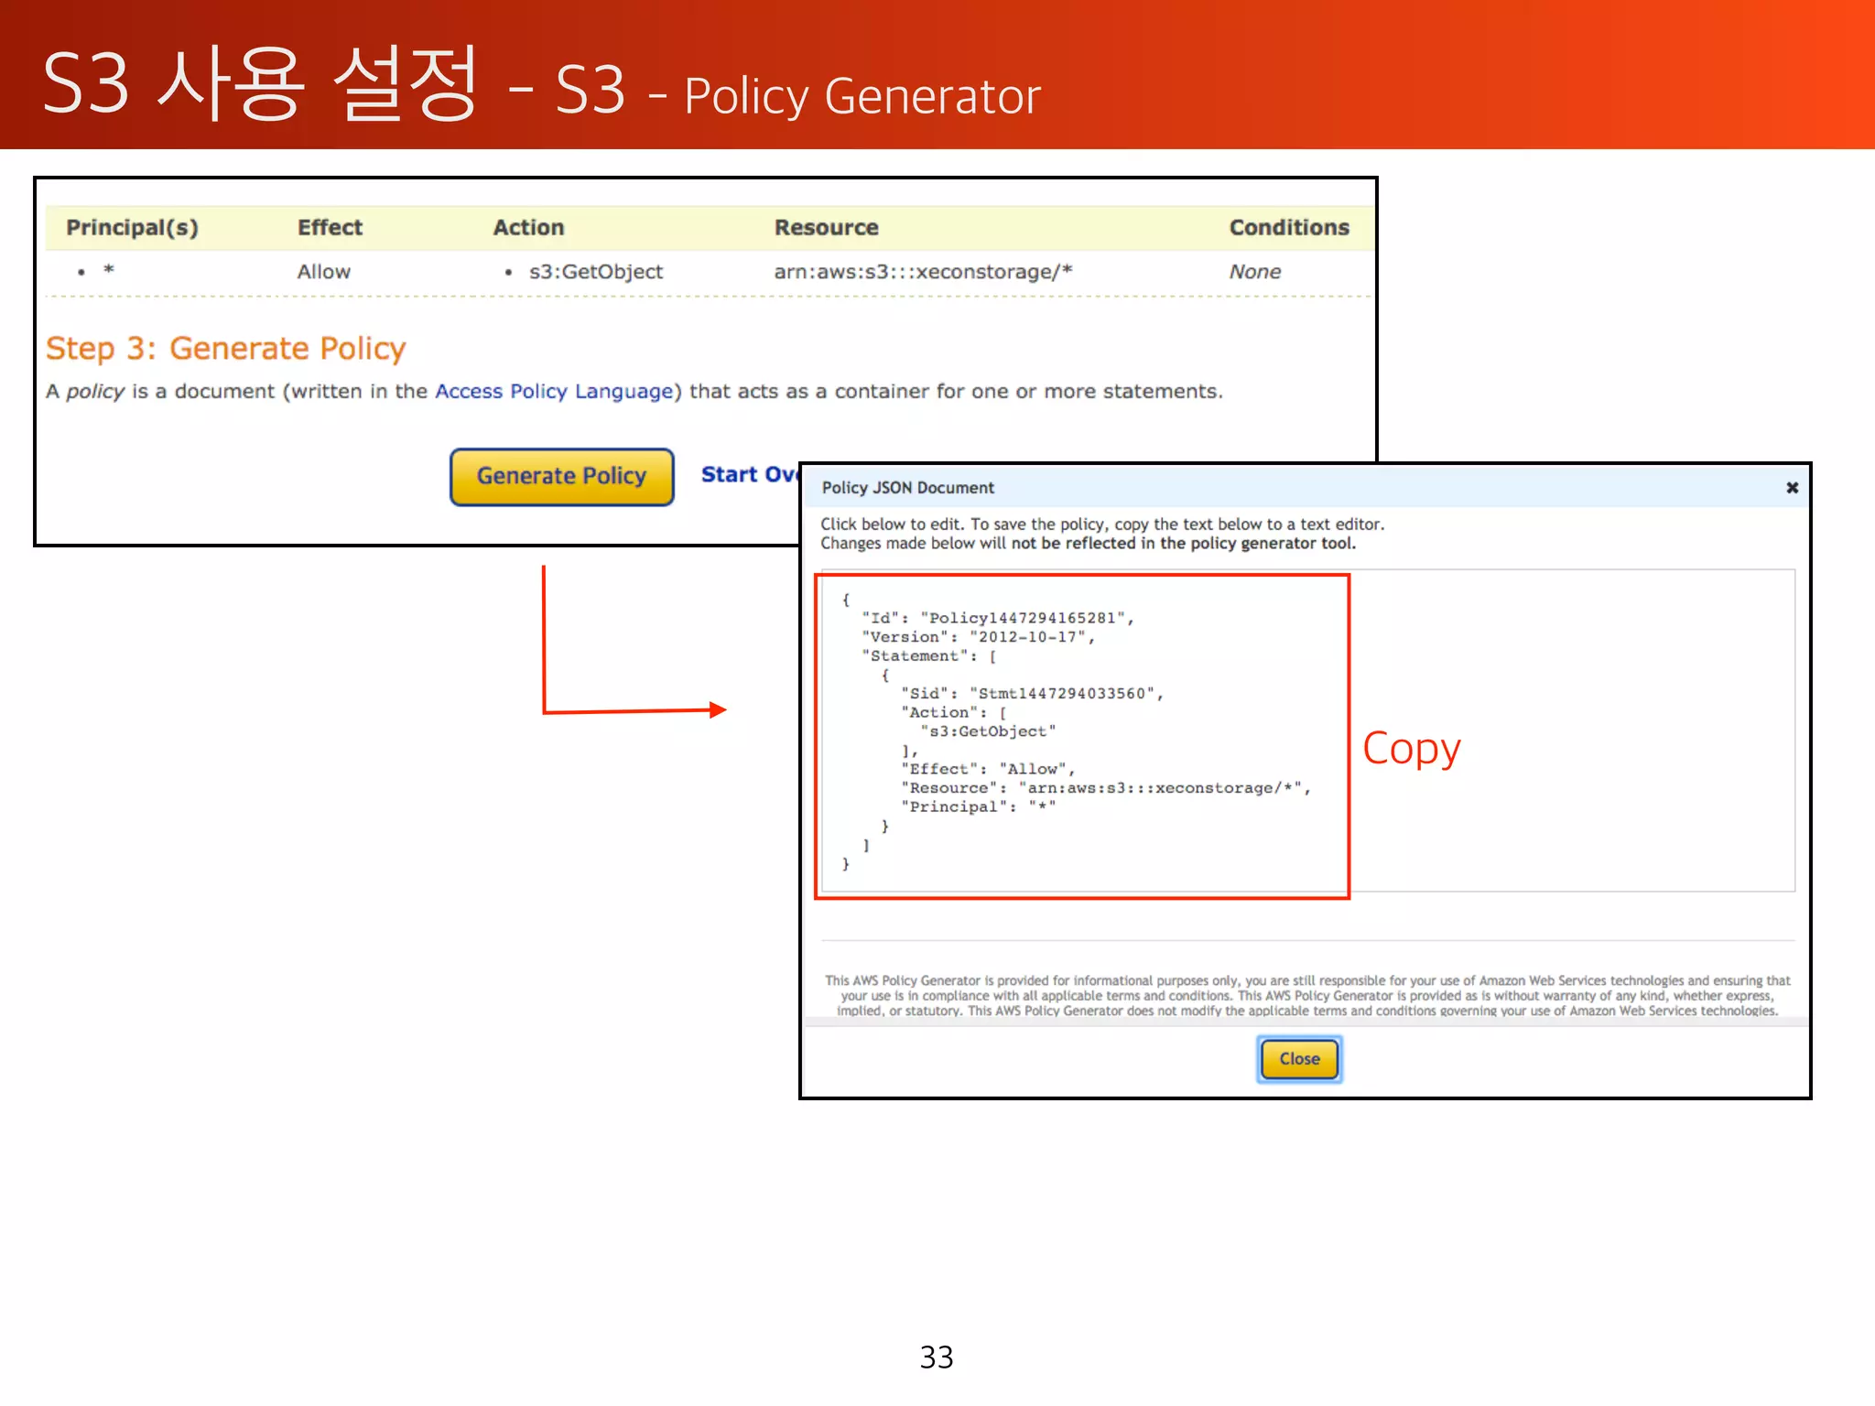Click the Action column header
Viewport: 1875px width, 1406px height.
tap(528, 227)
